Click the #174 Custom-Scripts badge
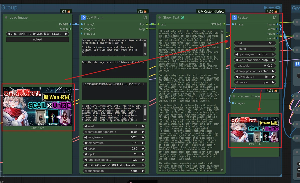This screenshot has height=183, width=300. point(210,11)
